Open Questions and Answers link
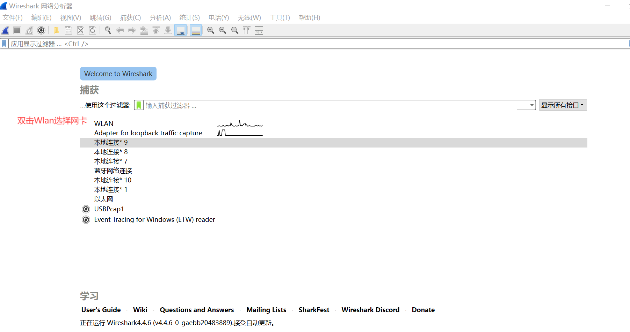The height and width of the screenshot is (332, 630). [197, 310]
